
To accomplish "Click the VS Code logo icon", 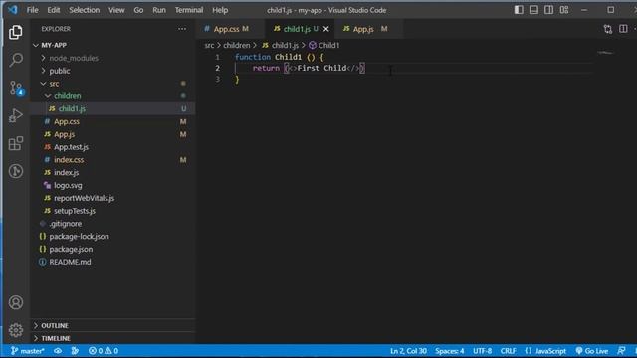I will coord(13,10).
